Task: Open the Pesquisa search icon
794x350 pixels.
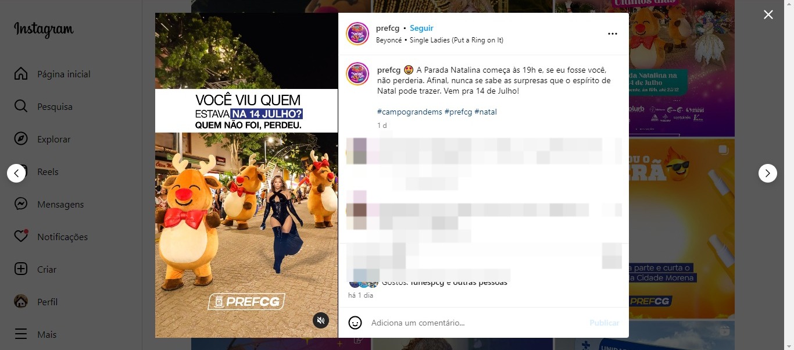Action: pyautogui.click(x=21, y=107)
